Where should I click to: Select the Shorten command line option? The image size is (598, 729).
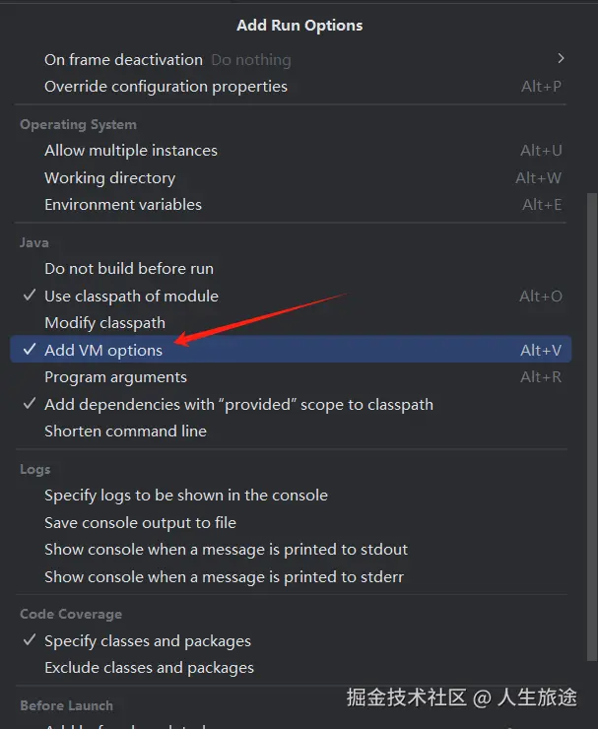pyautogui.click(x=125, y=431)
